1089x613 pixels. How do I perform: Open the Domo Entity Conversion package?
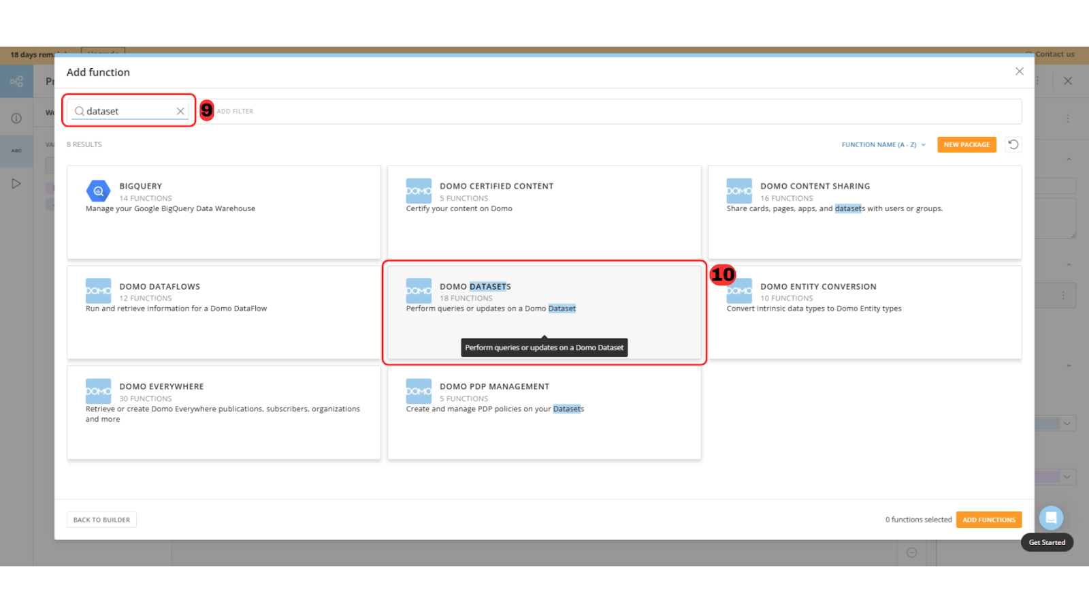(865, 313)
